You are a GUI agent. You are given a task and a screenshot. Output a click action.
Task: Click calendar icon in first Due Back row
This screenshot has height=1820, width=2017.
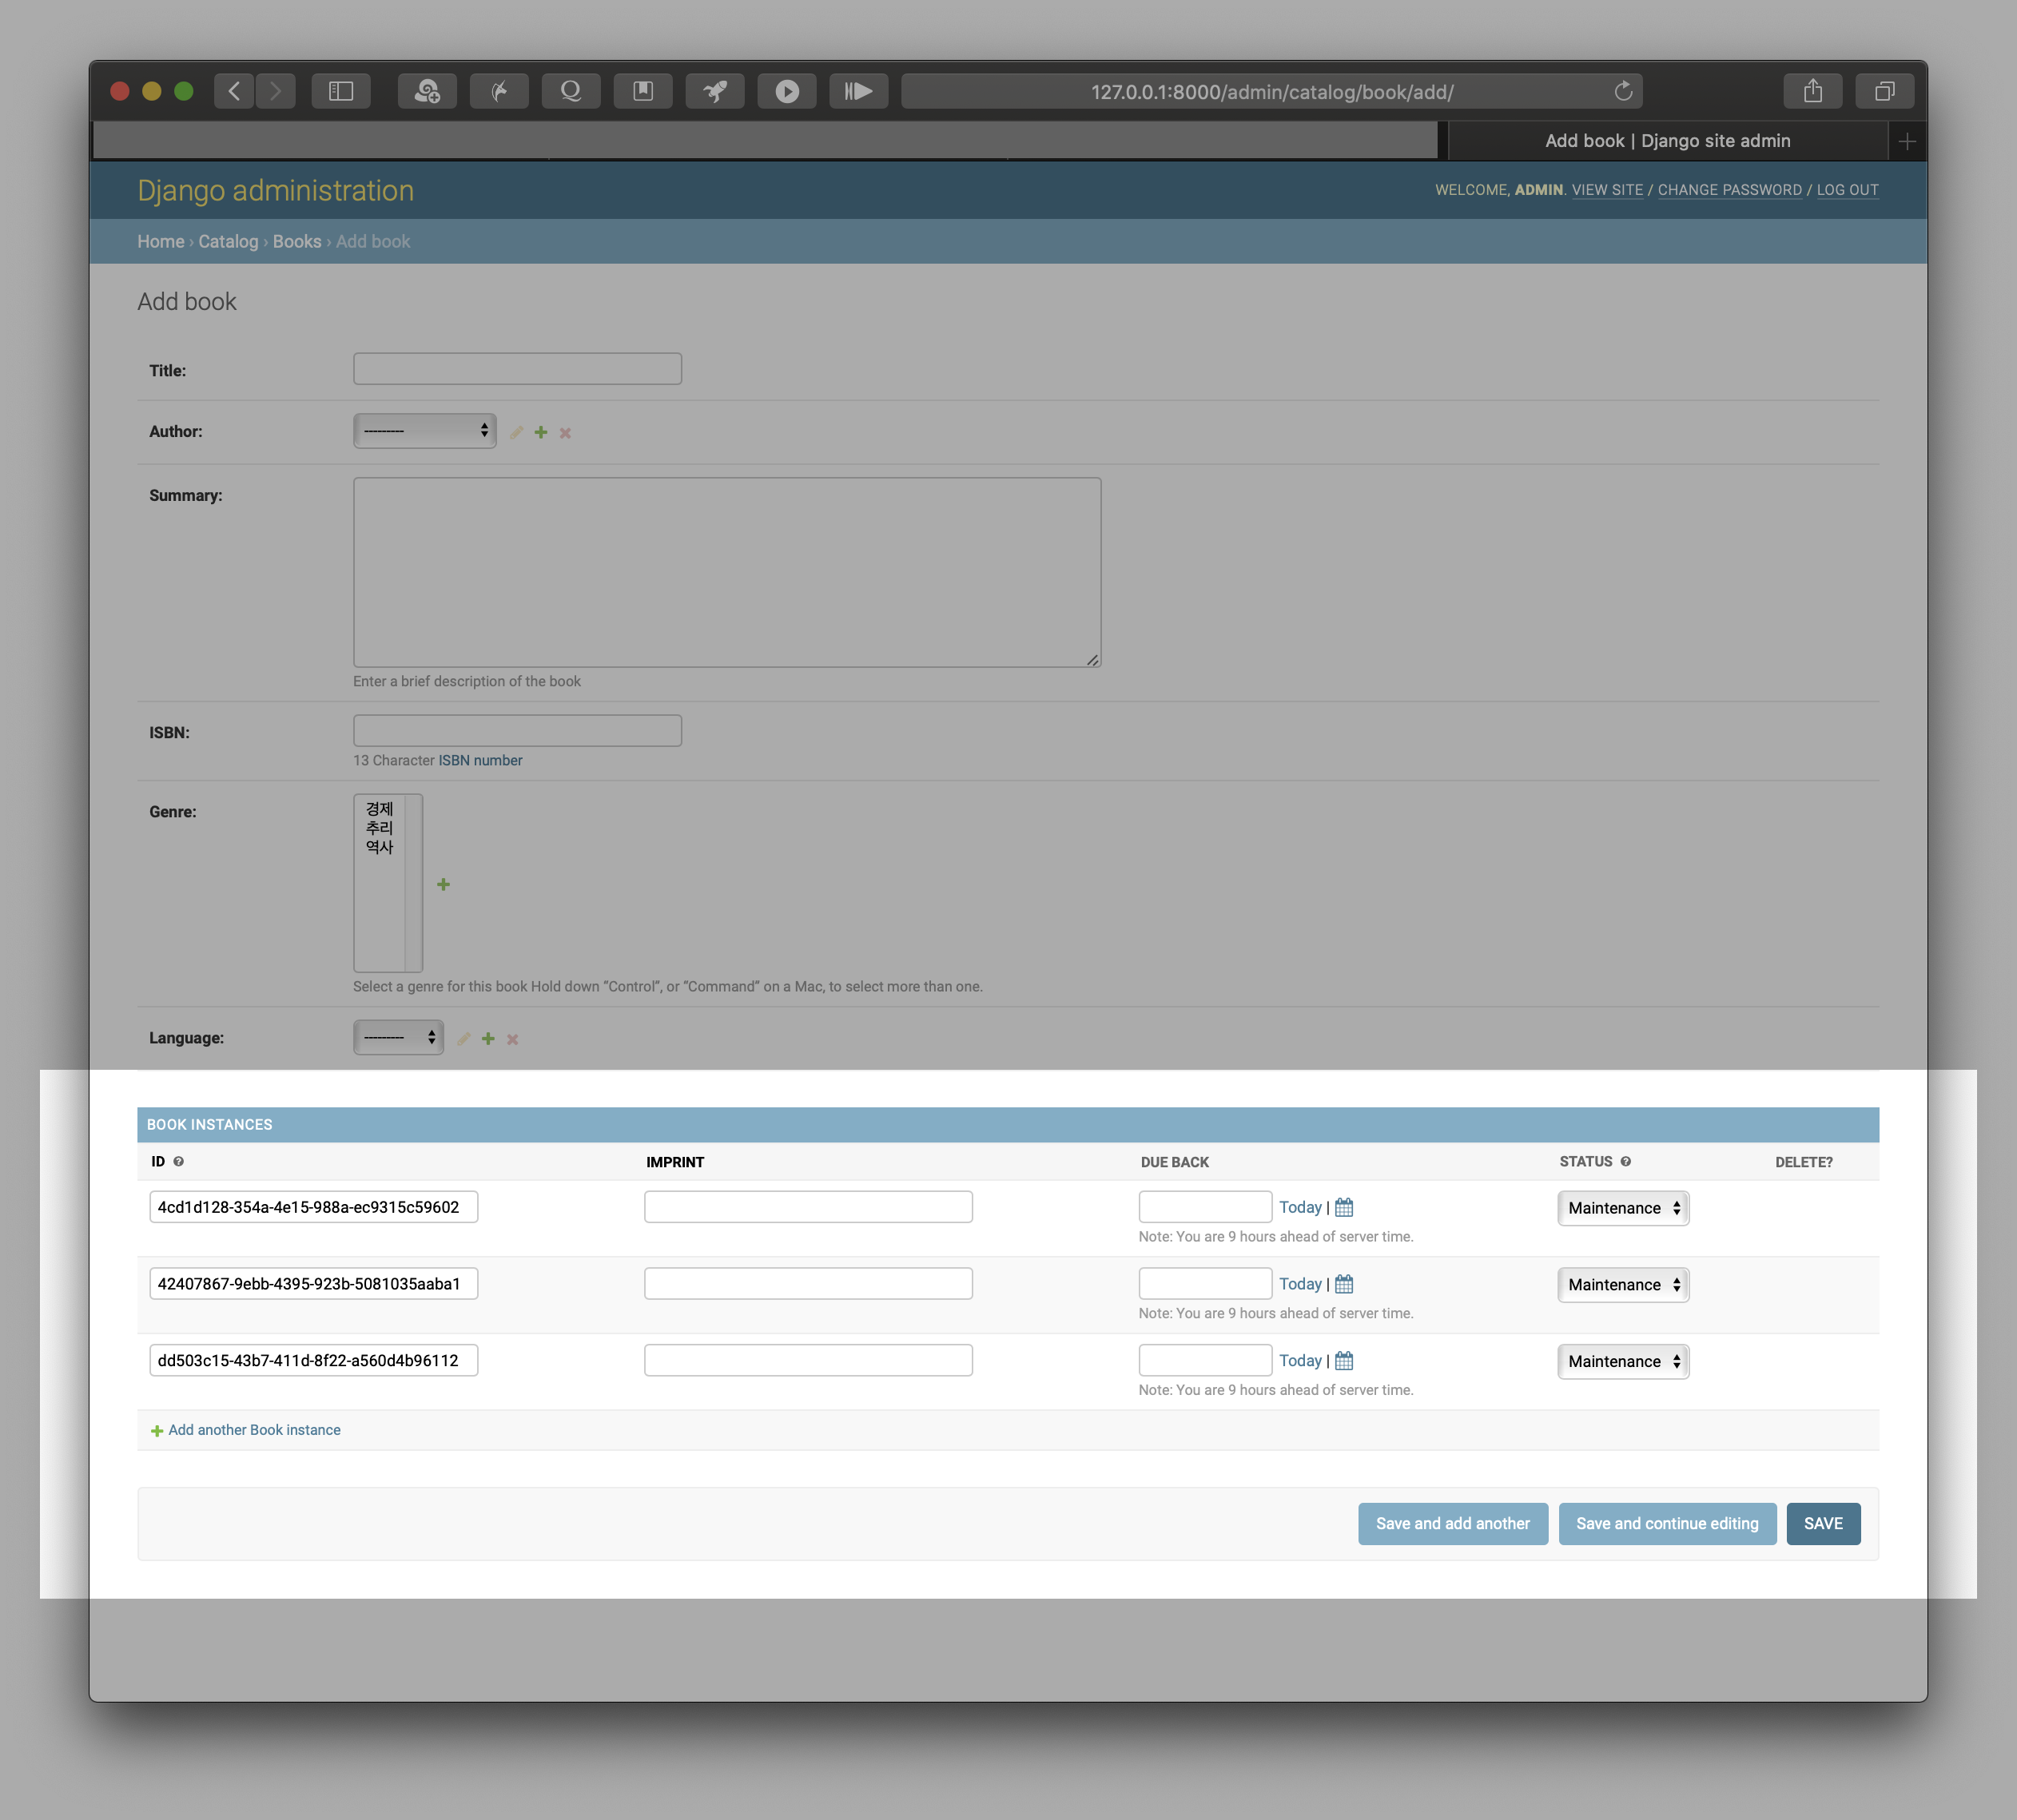[x=1344, y=1207]
